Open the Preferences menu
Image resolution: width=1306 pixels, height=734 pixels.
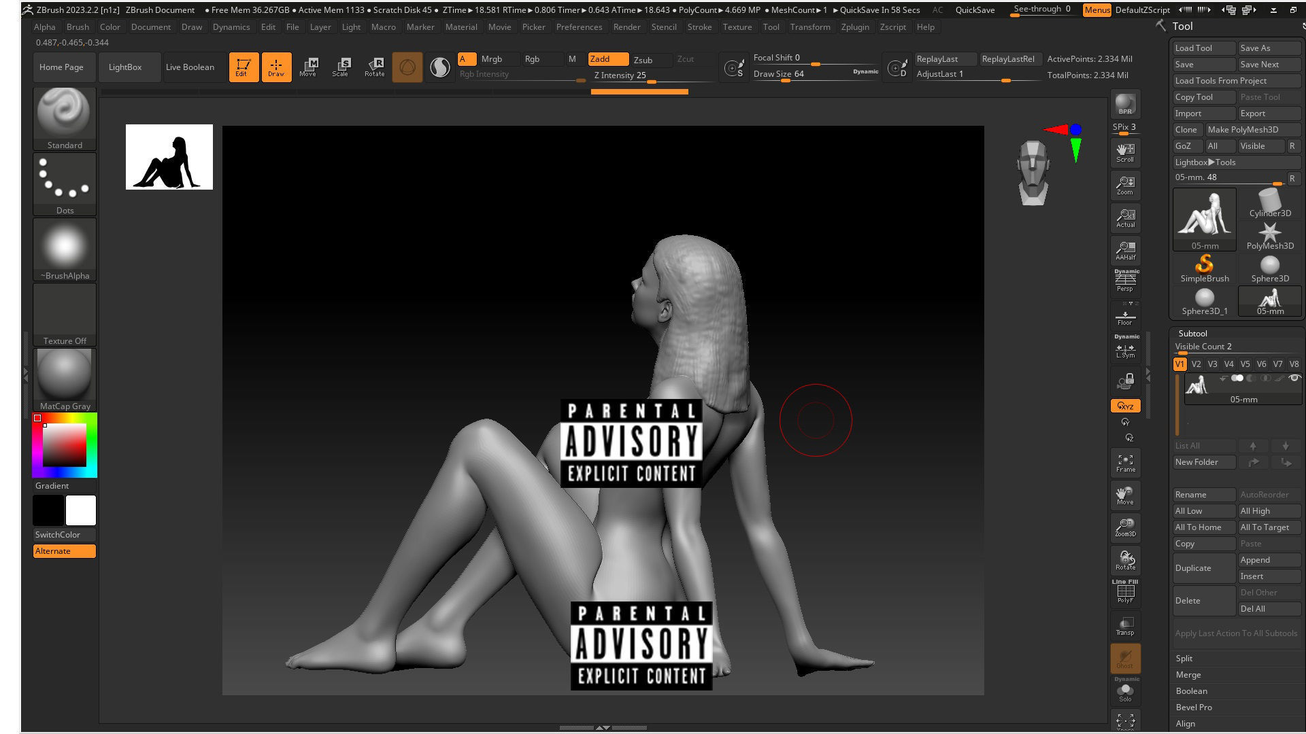pyautogui.click(x=579, y=27)
